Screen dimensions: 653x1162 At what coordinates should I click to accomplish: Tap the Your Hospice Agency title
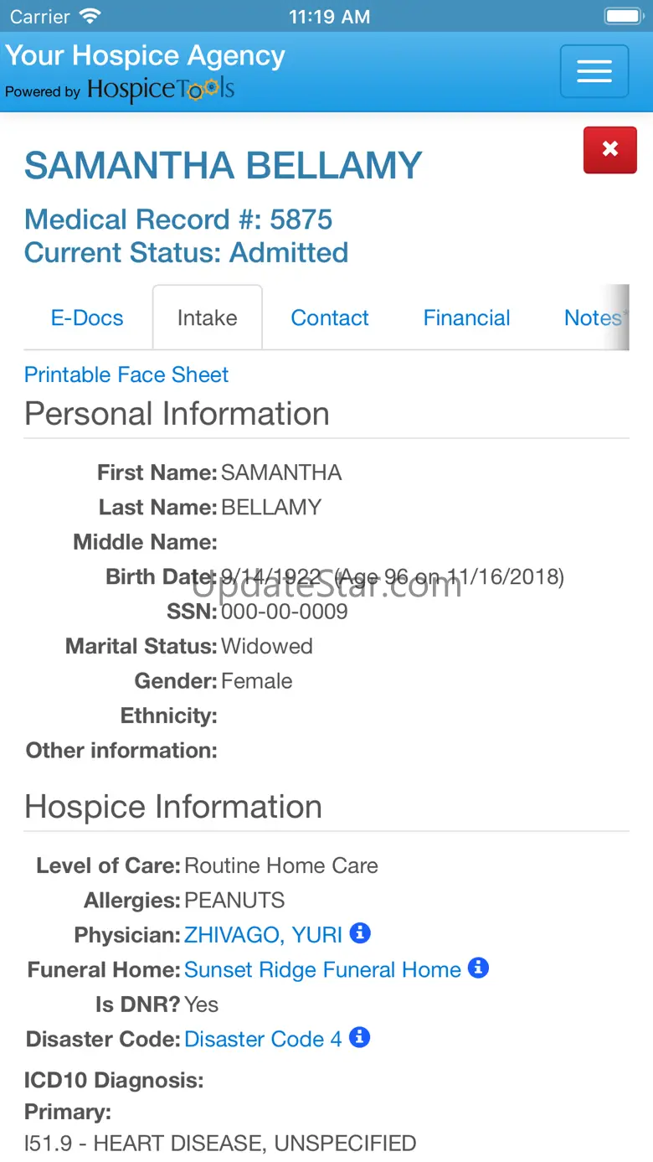click(x=145, y=55)
